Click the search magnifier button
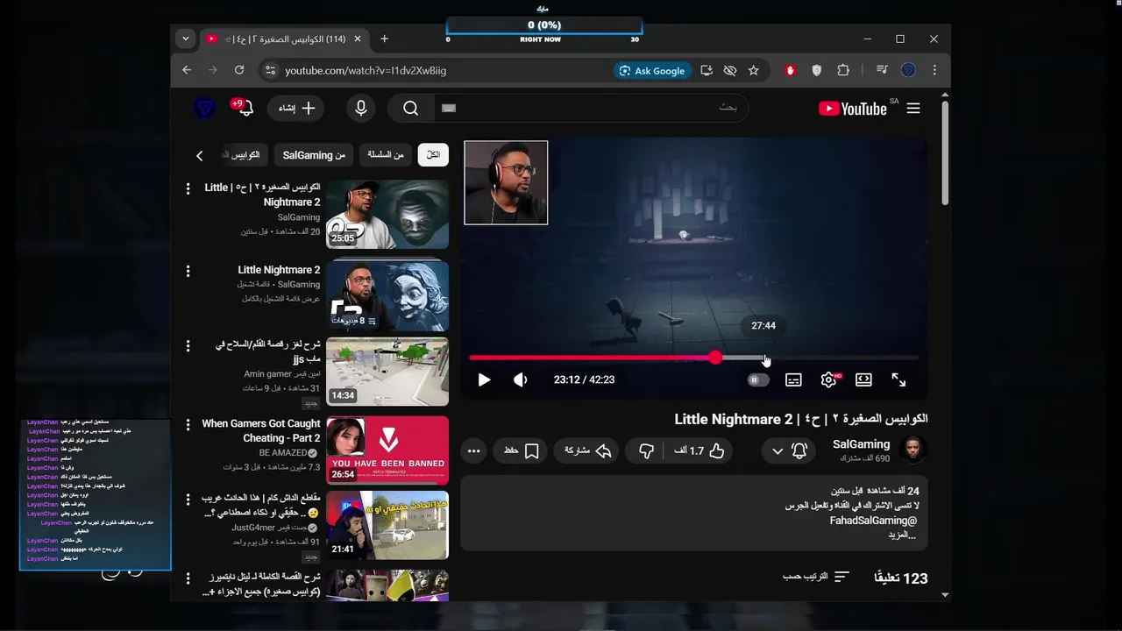This screenshot has width=1122, height=631. pos(410,108)
